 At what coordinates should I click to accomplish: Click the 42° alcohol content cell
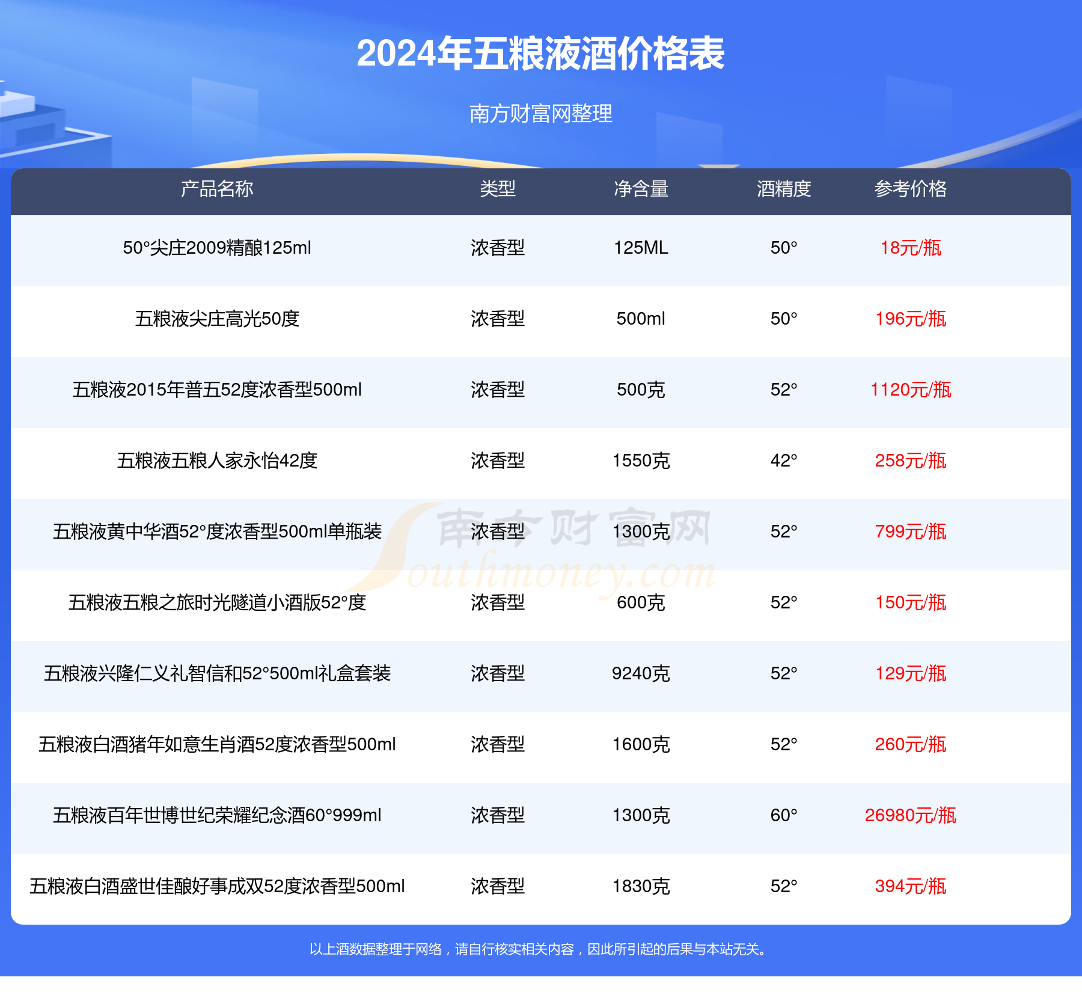point(784,461)
